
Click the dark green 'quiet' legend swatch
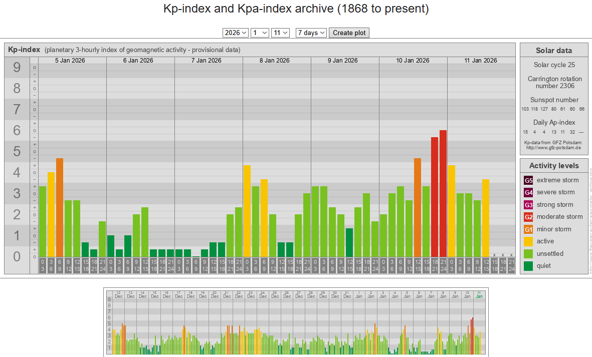coord(529,266)
